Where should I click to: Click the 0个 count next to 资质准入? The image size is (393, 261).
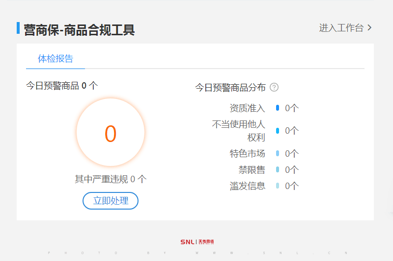[292, 108]
